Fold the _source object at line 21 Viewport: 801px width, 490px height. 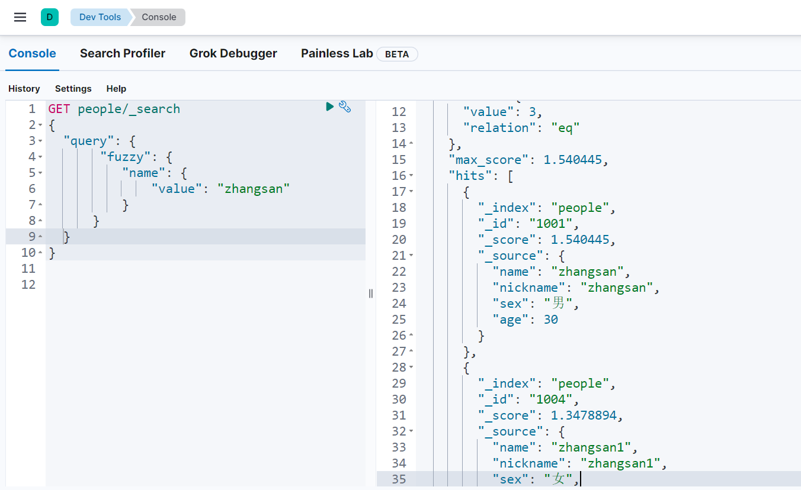[x=411, y=256]
